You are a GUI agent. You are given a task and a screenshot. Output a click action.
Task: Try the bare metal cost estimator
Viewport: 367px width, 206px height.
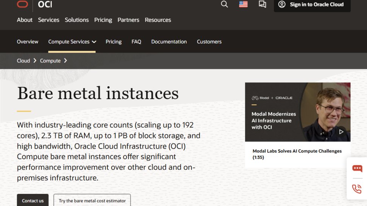(x=92, y=200)
